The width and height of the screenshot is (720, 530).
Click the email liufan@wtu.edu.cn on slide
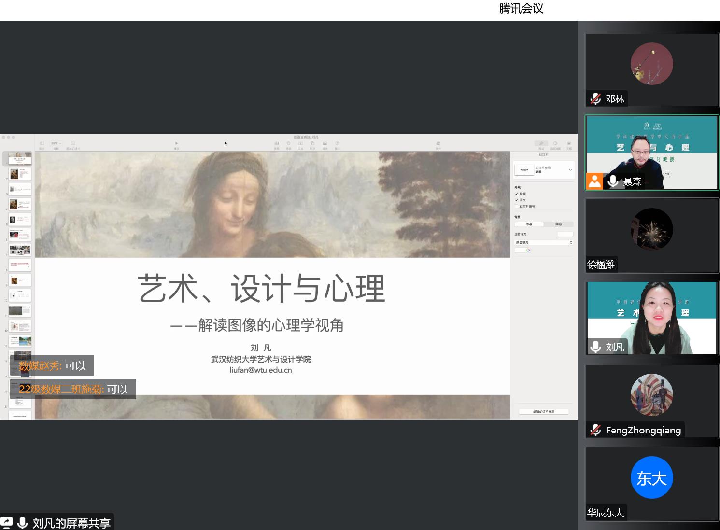coord(261,370)
